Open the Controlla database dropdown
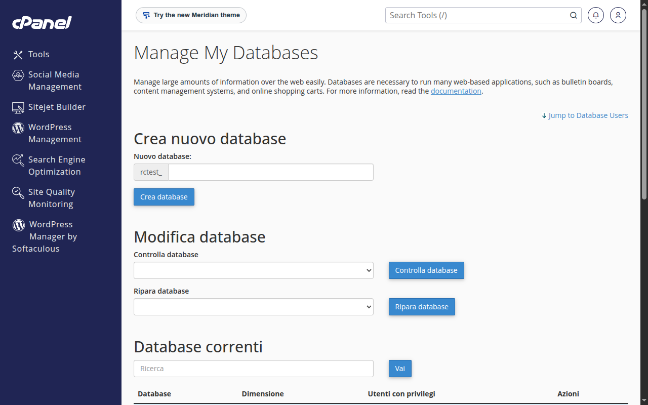 click(254, 270)
